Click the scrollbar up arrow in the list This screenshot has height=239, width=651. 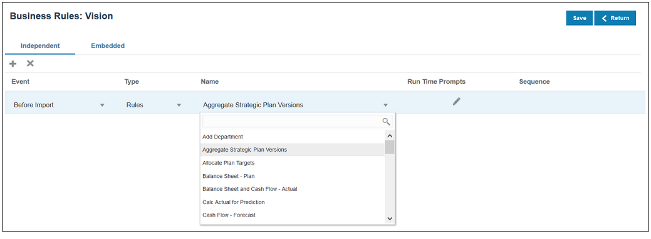point(390,135)
